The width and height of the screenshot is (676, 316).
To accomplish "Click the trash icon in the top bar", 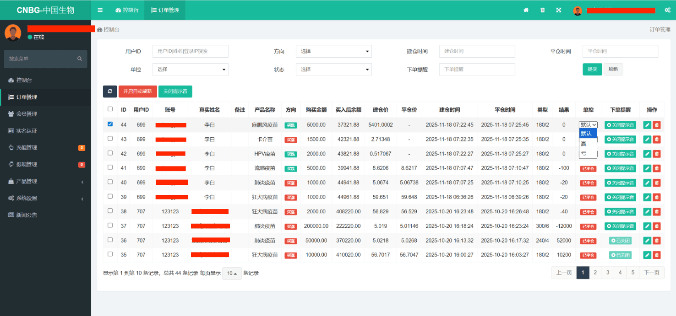I will coord(542,10).
